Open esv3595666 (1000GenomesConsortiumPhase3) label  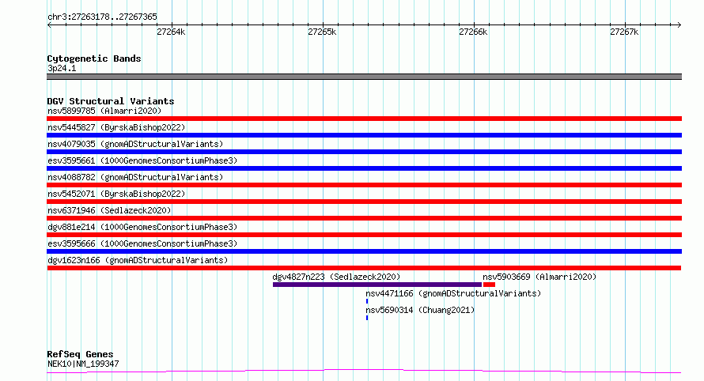(142, 243)
